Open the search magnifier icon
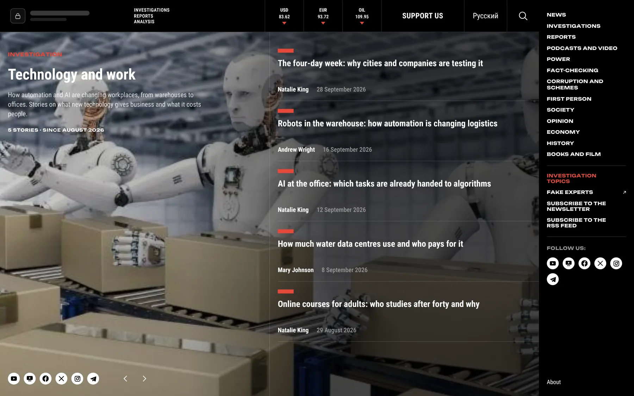Viewport: 634px width, 396px height. (523, 16)
